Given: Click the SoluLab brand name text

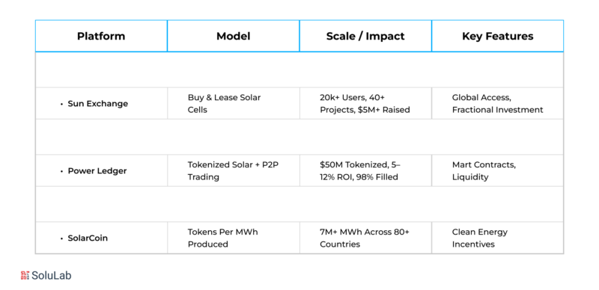Looking at the screenshot, I should 52,276.
